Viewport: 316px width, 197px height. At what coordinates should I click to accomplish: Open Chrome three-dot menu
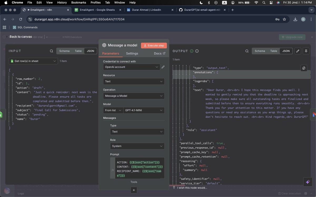(x=311, y=19)
